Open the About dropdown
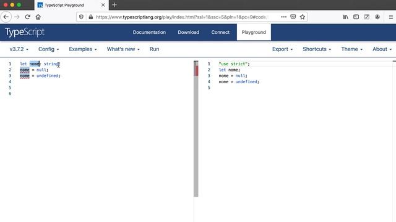The image size is (396, 222). tap(382, 49)
